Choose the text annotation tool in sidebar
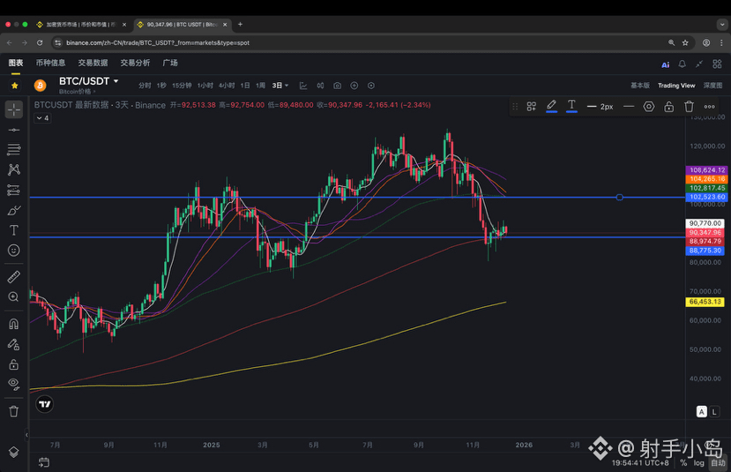 pyautogui.click(x=14, y=230)
